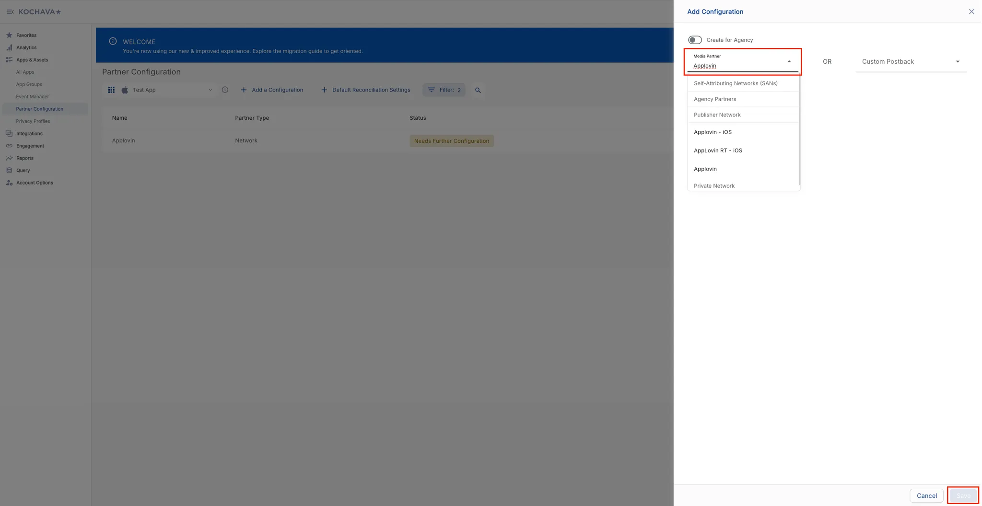The image size is (982, 506).
Task: Toggle the Create for Agency switch
Action: (695, 40)
